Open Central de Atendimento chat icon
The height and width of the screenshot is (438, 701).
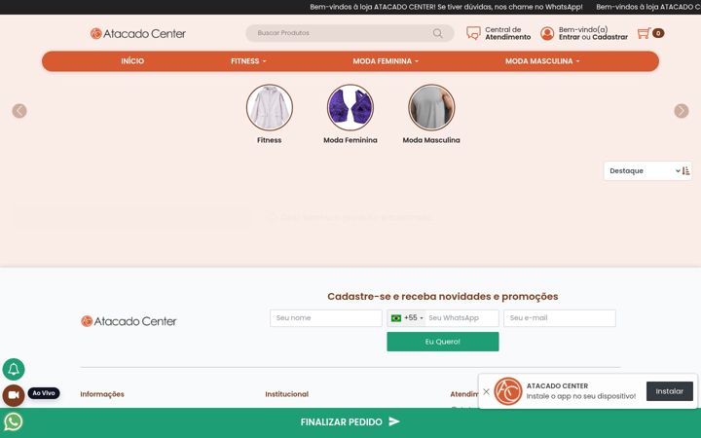(x=473, y=33)
